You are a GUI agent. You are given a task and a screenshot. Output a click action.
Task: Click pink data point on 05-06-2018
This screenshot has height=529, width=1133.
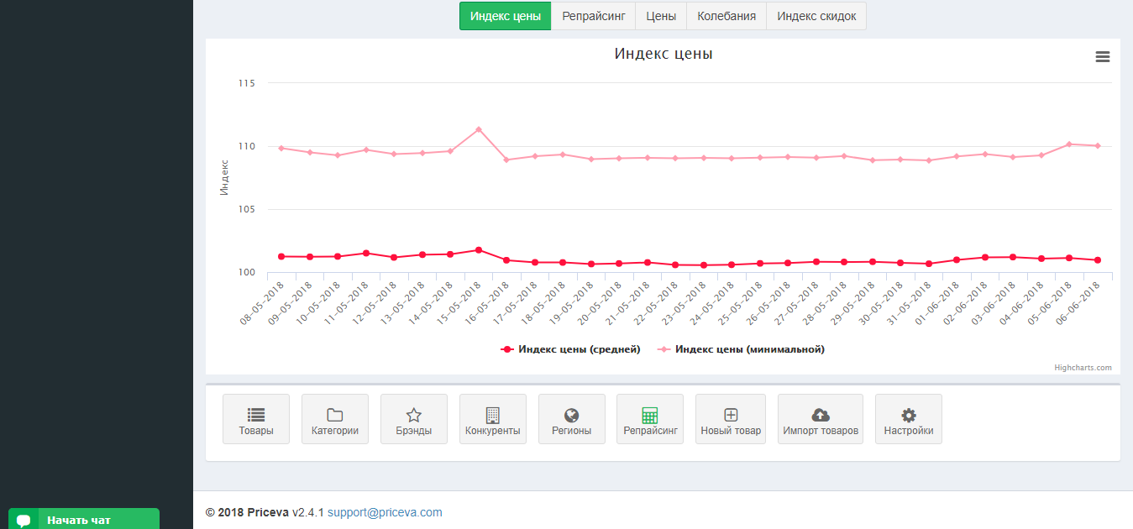pyautogui.click(x=1069, y=144)
